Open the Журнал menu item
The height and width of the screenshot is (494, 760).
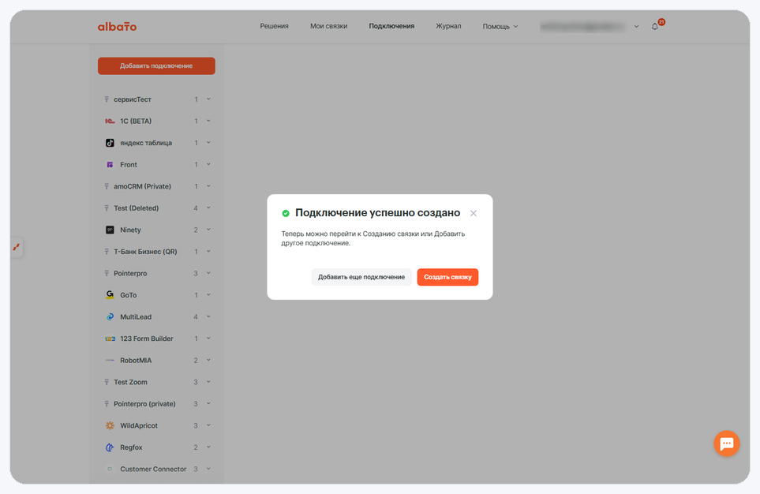click(x=448, y=26)
